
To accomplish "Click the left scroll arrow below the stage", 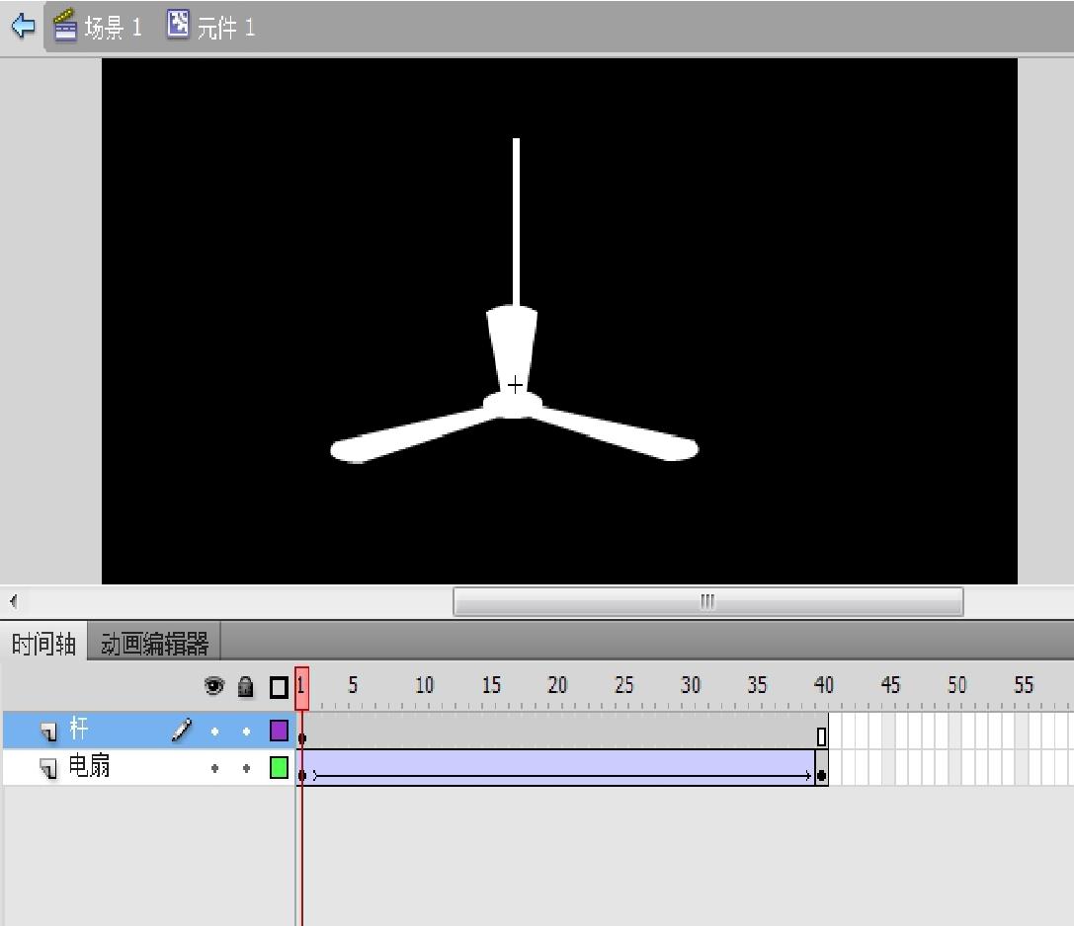I will click(13, 601).
